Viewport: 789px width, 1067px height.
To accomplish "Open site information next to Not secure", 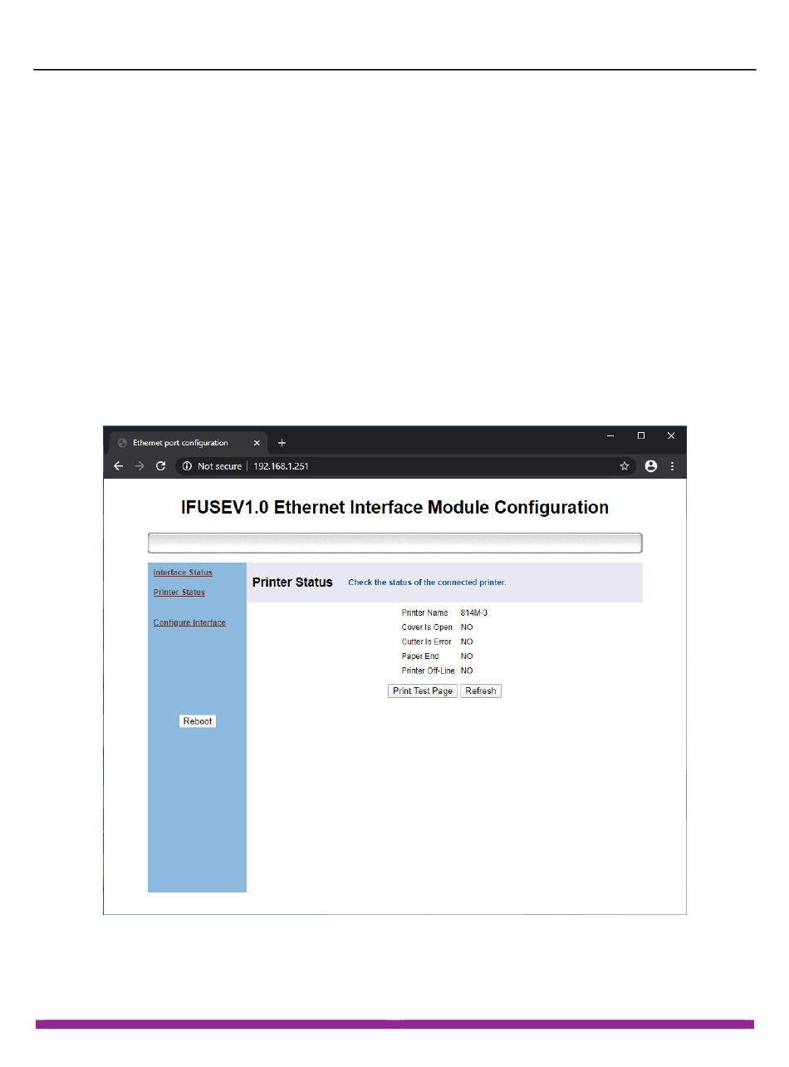I will (x=187, y=466).
